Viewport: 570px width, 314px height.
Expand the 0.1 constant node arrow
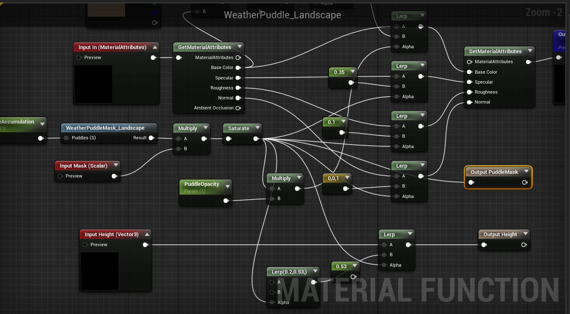[343, 122]
